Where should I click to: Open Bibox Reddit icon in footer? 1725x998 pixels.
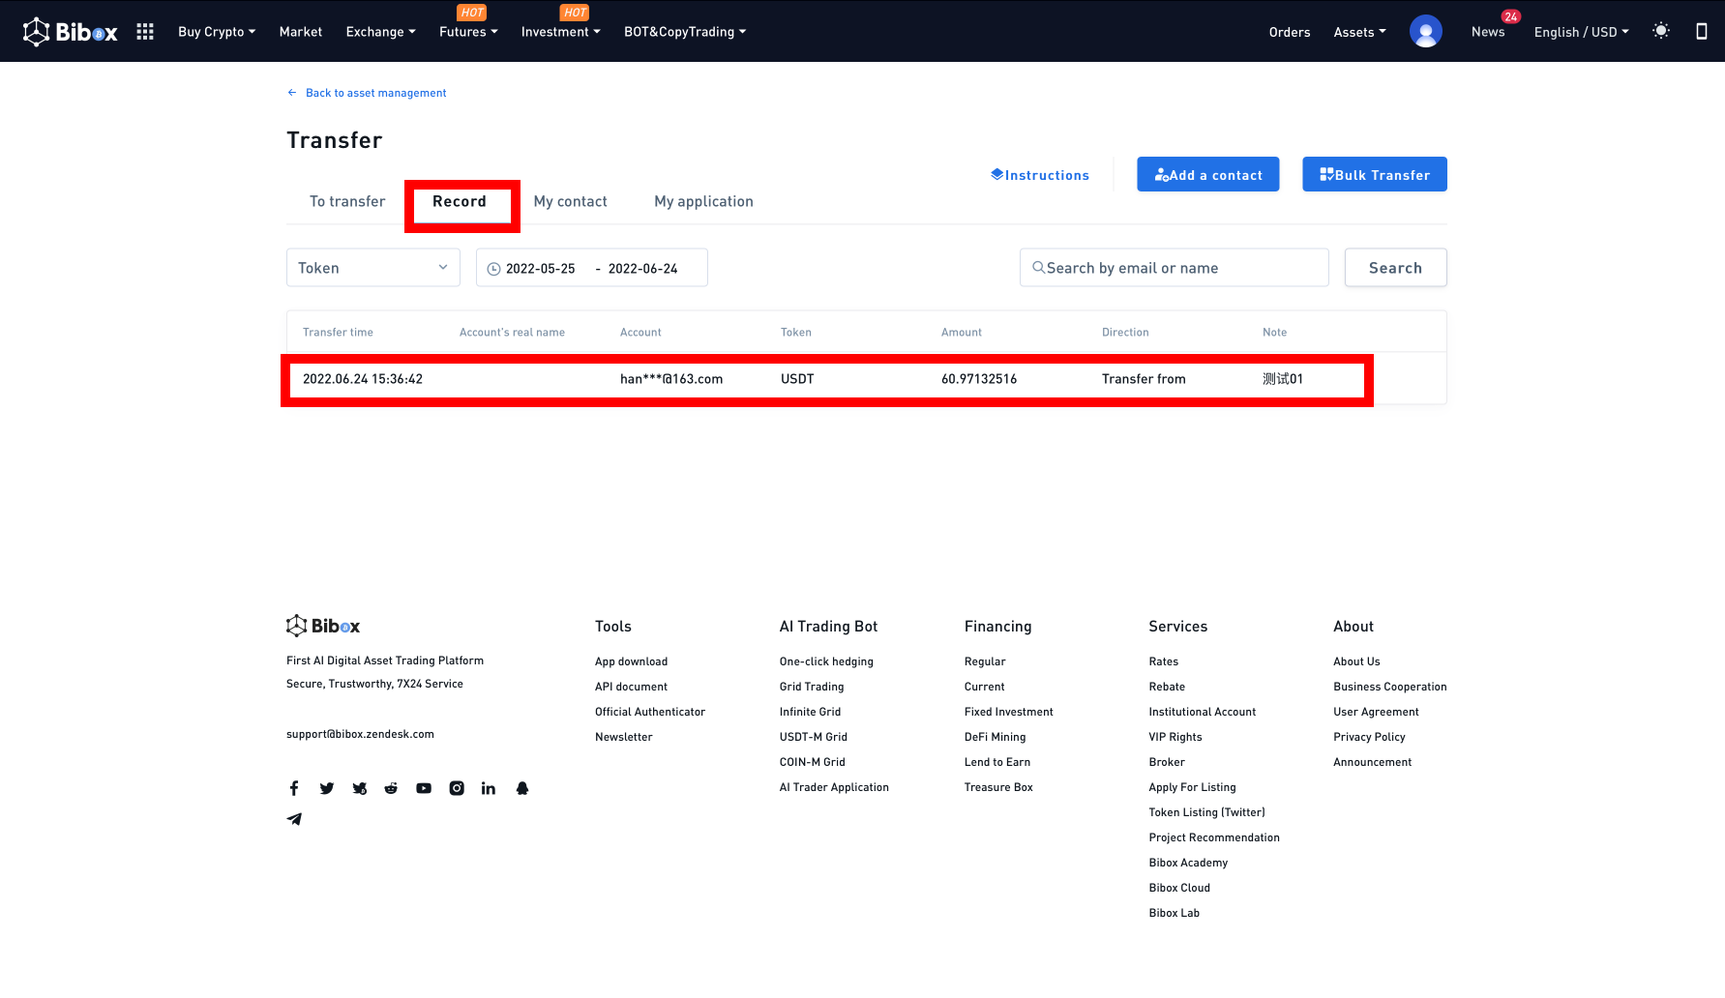[x=391, y=788]
